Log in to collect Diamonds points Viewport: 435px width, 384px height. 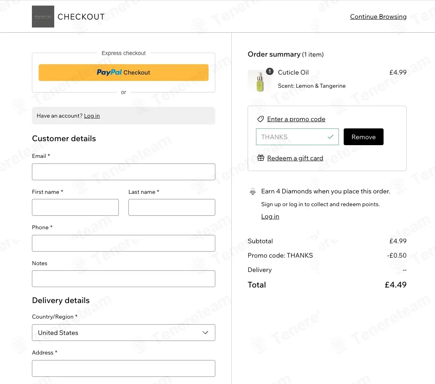(x=270, y=217)
